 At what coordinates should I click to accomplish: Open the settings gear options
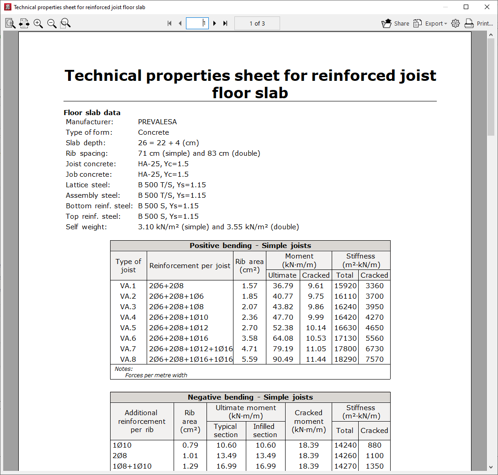(456, 23)
